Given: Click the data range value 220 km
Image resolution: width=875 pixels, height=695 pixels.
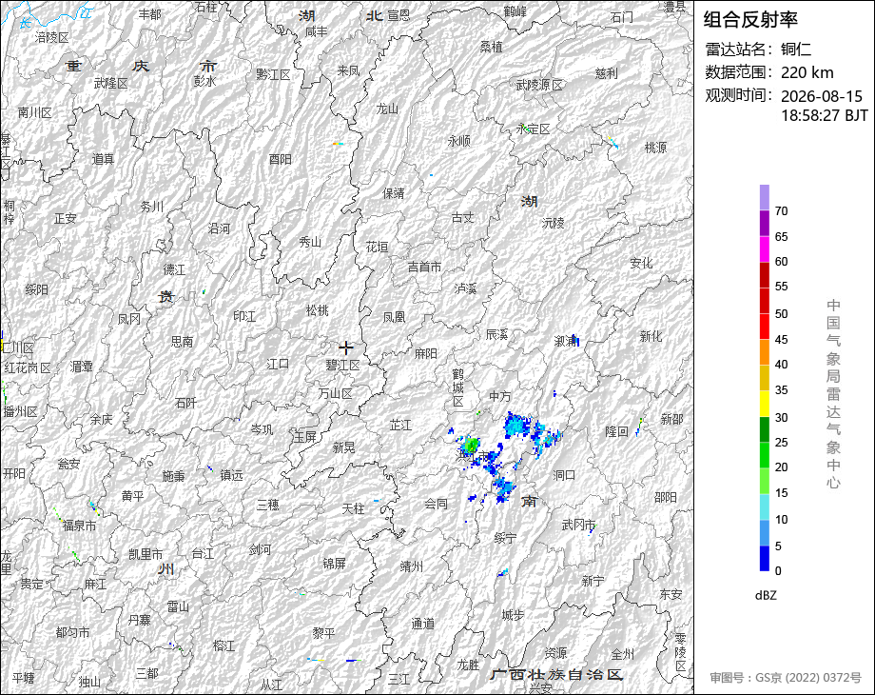Looking at the screenshot, I should click(x=807, y=72).
